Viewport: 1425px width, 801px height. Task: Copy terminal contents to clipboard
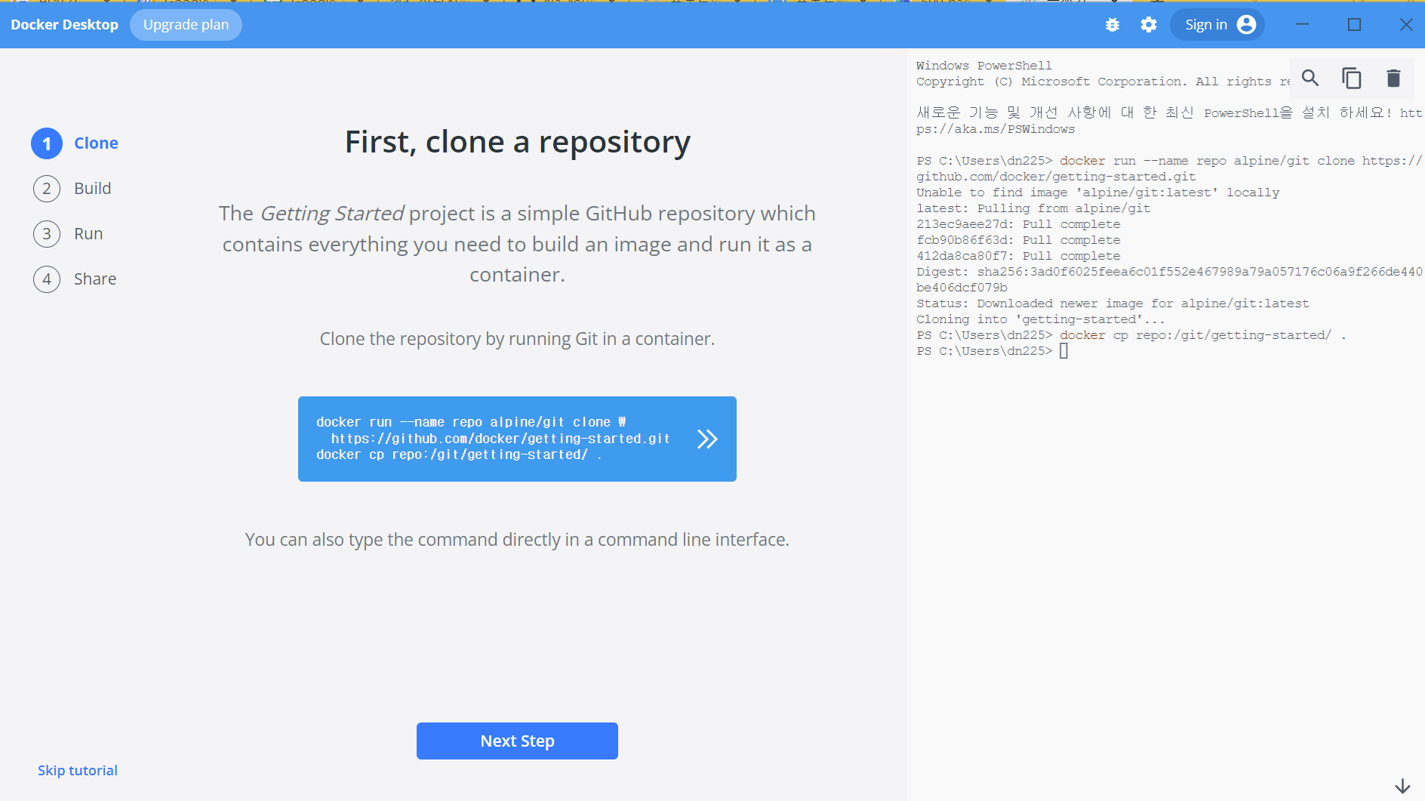click(x=1351, y=78)
